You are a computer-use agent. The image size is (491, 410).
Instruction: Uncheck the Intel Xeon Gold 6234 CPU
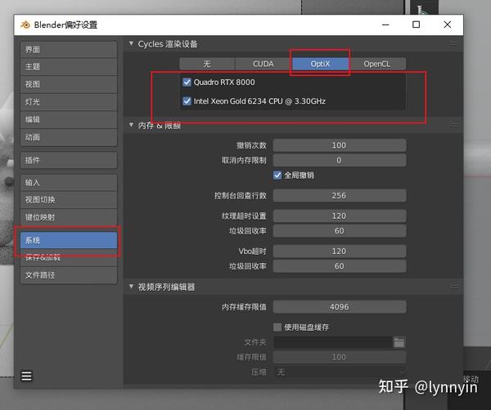click(x=187, y=101)
